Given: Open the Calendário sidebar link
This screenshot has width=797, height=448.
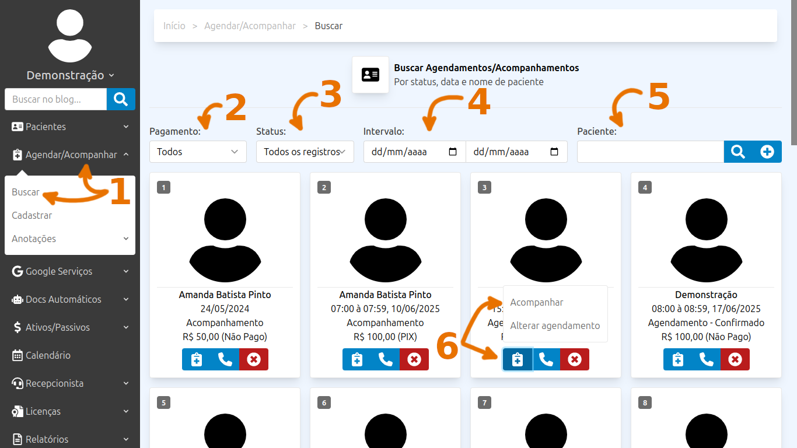Looking at the screenshot, I should pyautogui.click(x=48, y=355).
